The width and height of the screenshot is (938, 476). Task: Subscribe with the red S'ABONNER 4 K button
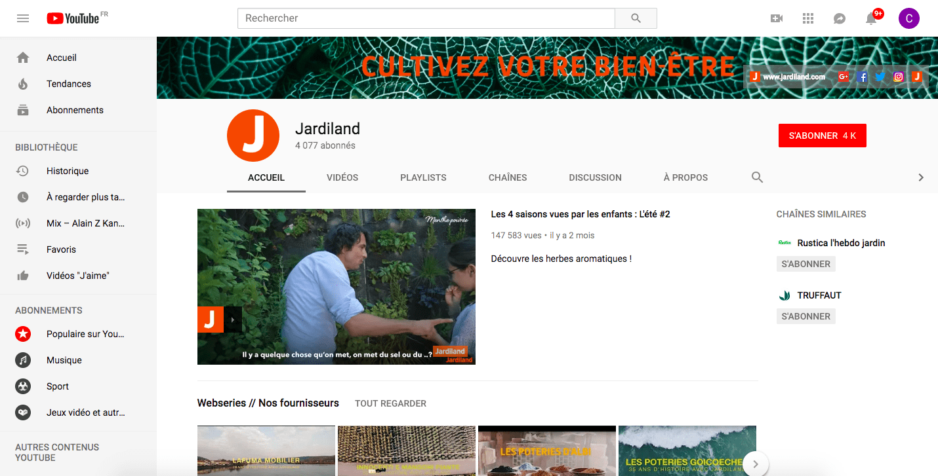(823, 136)
